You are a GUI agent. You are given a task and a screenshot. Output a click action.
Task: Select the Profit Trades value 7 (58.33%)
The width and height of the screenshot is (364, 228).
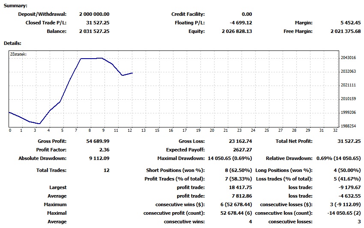(239, 179)
